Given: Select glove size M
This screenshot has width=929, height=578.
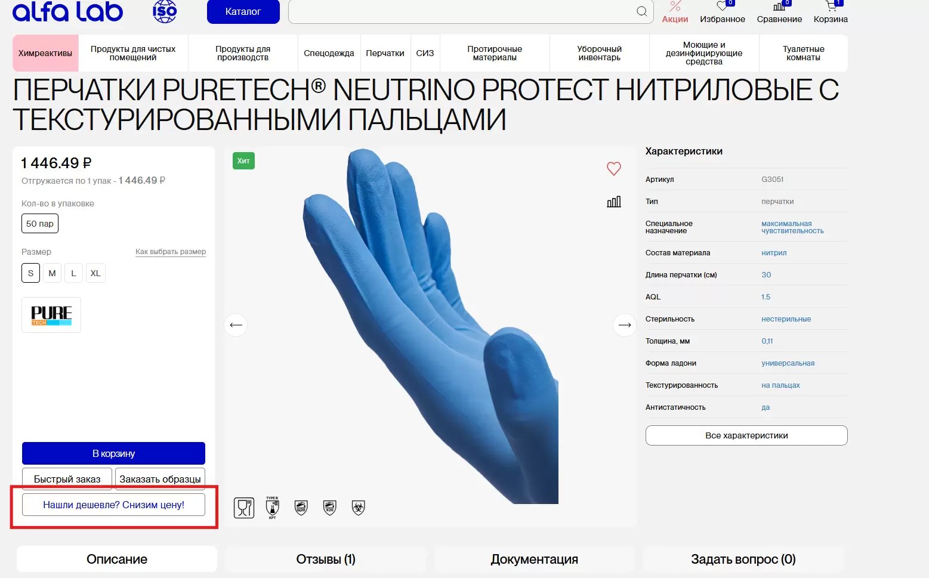Looking at the screenshot, I should [52, 273].
